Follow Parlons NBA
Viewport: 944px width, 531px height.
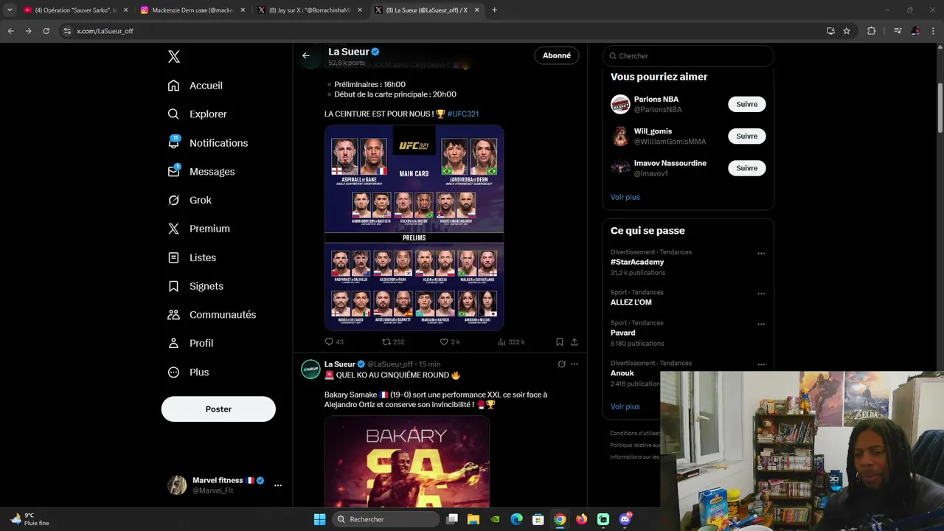747,104
